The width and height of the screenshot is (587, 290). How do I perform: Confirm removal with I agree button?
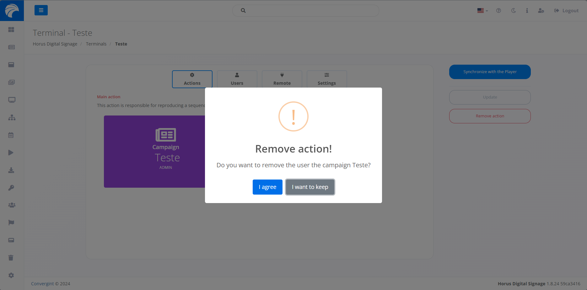click(267, 187)
